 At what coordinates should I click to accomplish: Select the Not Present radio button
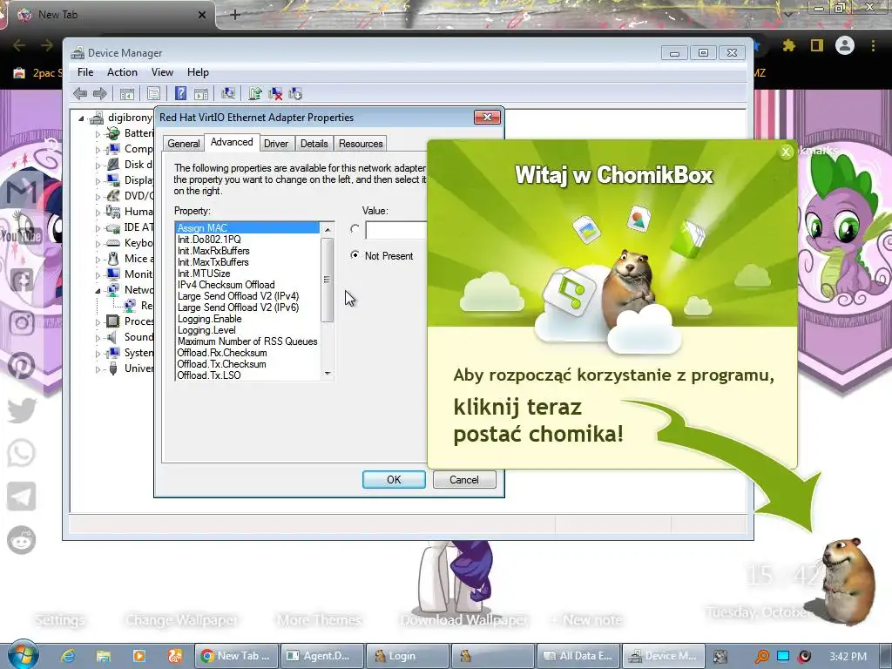(355, 255)
